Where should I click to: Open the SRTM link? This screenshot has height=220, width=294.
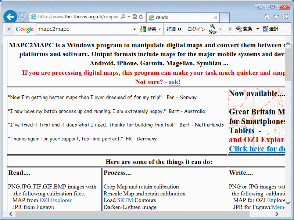[x=125, y=200]
